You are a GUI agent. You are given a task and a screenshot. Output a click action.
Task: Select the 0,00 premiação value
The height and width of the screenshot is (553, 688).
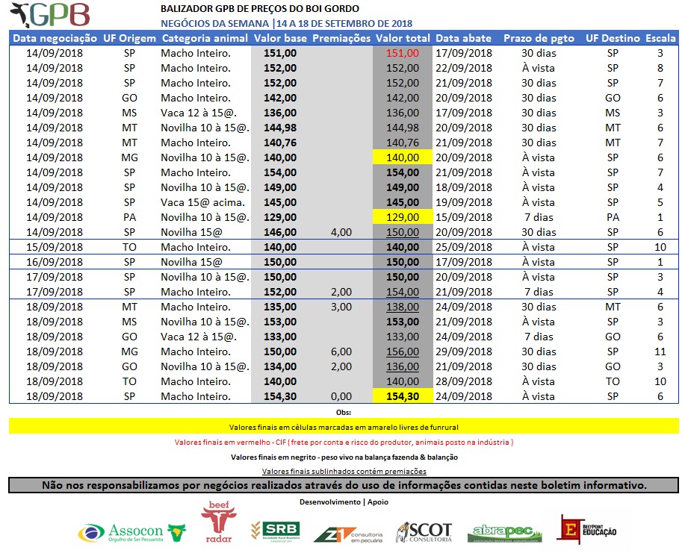click(341, 396)
